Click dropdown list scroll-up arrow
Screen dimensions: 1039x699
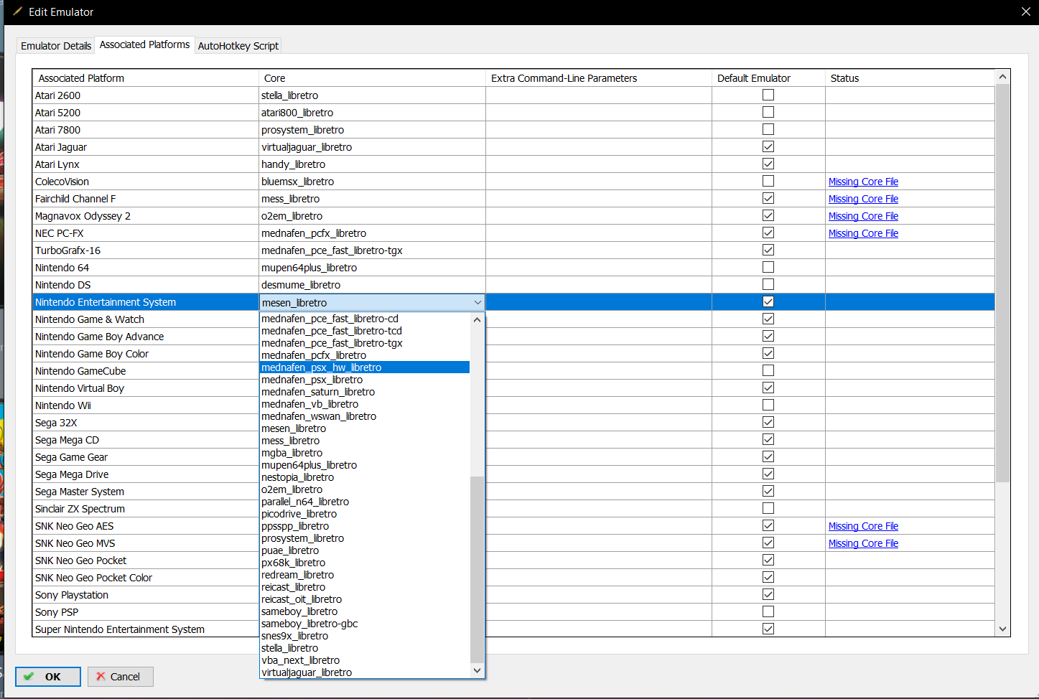coord(477,319)
